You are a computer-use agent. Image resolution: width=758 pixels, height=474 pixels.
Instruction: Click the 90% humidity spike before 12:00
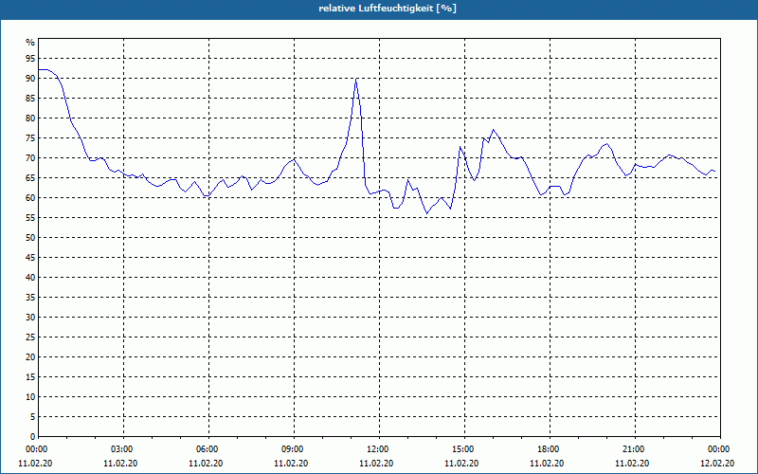356,80
